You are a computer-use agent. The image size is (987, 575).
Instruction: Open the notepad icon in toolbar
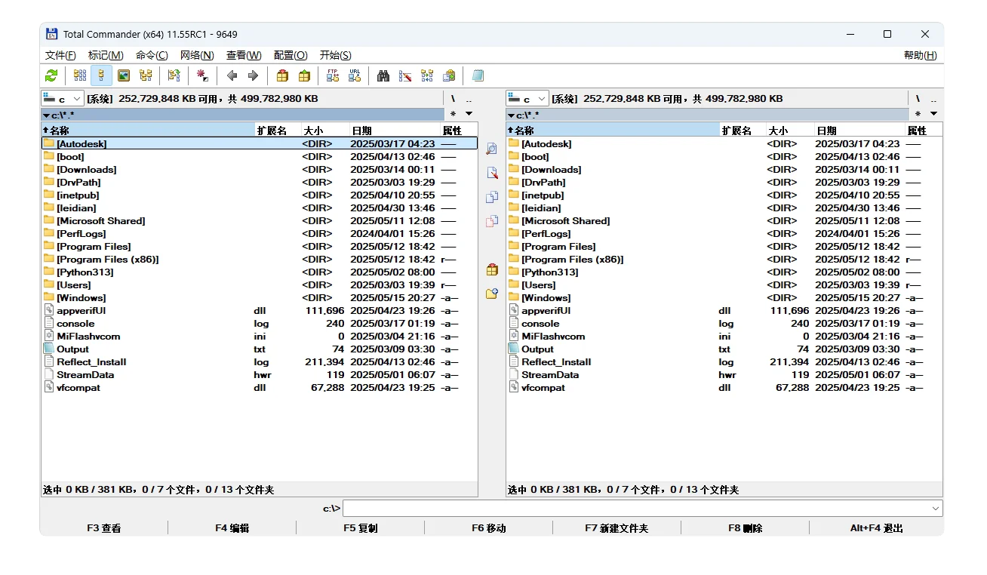pyautogui.click(x=478, y=75)
